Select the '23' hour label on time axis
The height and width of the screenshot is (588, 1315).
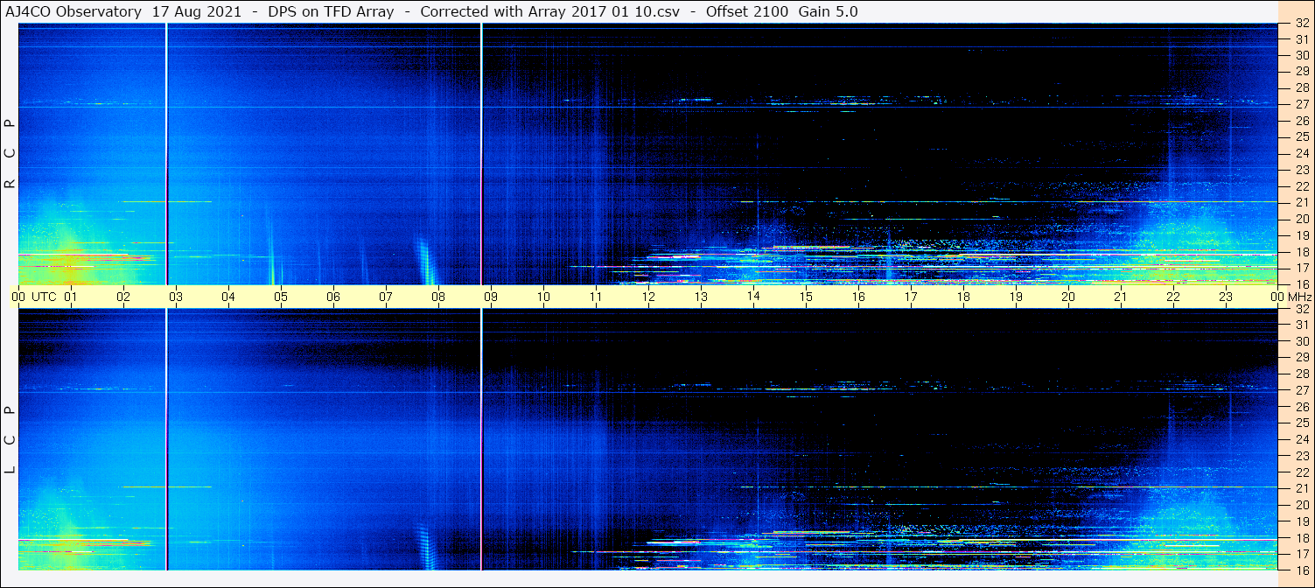1226,297
